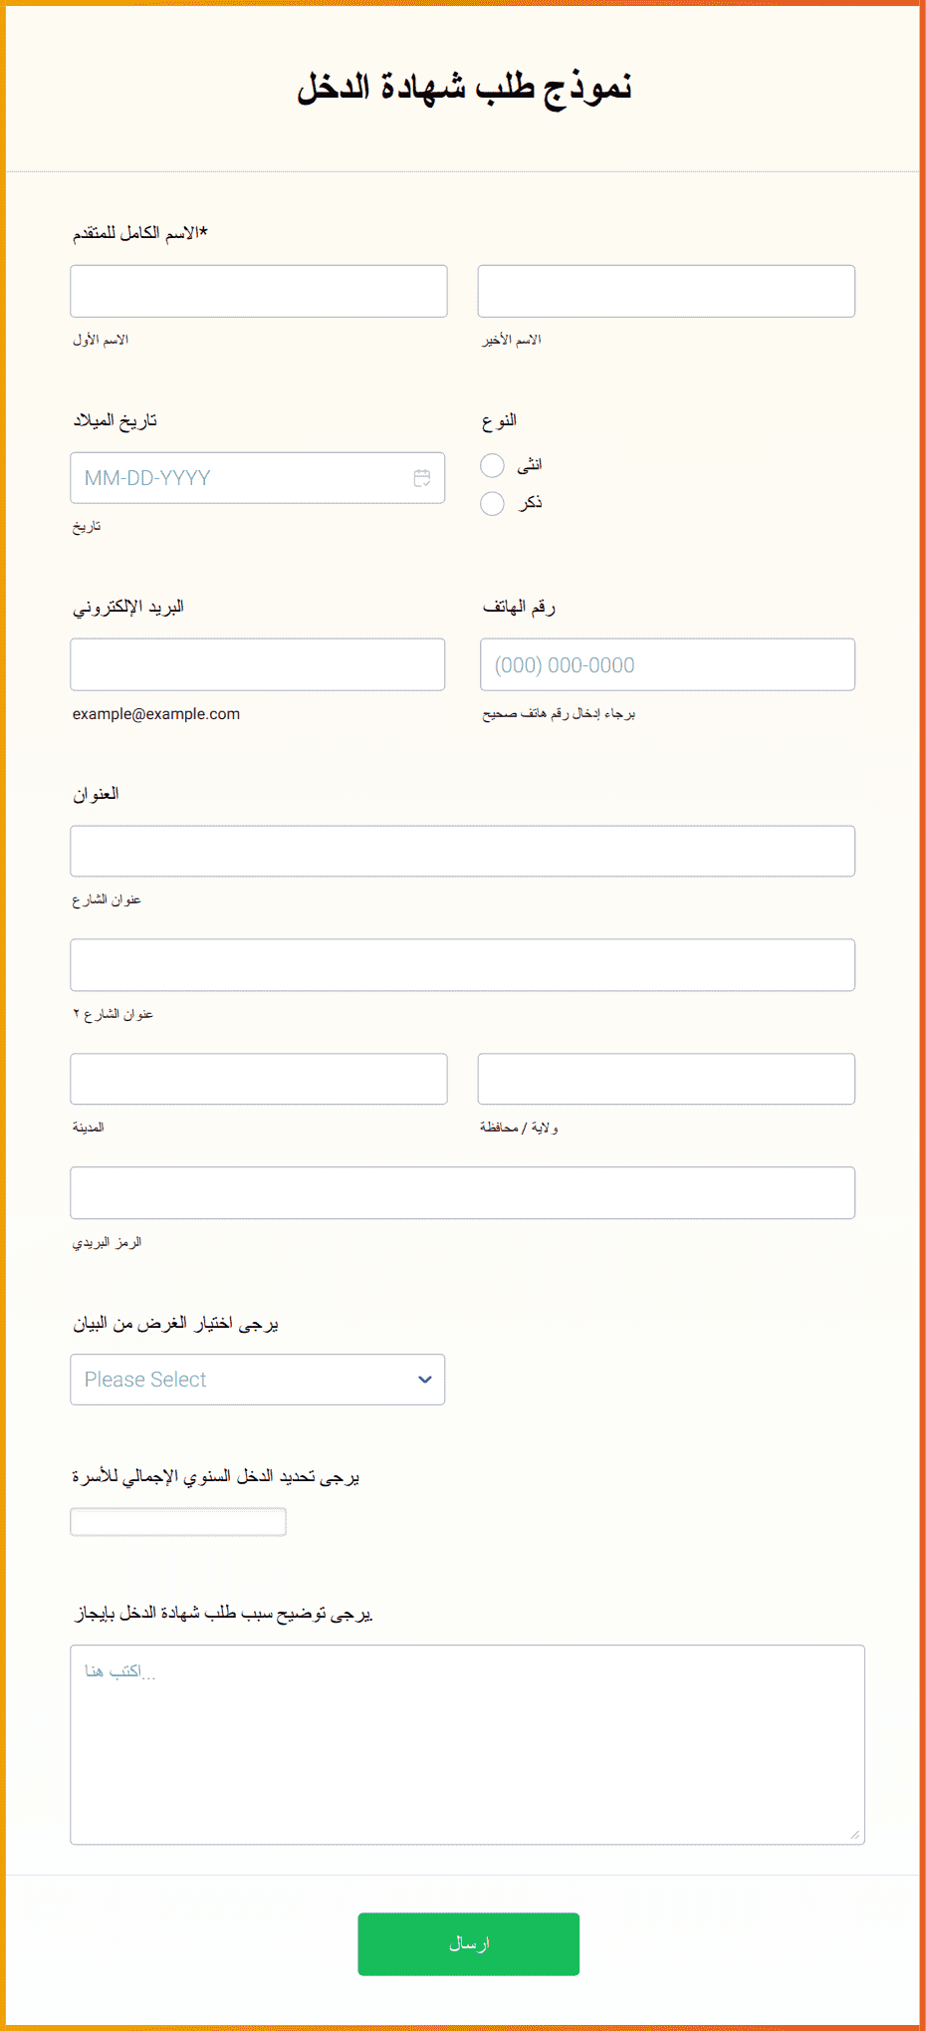Click the state/province field (ولاية / محافظة)
This screenshot has width=926, height=2031.
pos(666,1079)
